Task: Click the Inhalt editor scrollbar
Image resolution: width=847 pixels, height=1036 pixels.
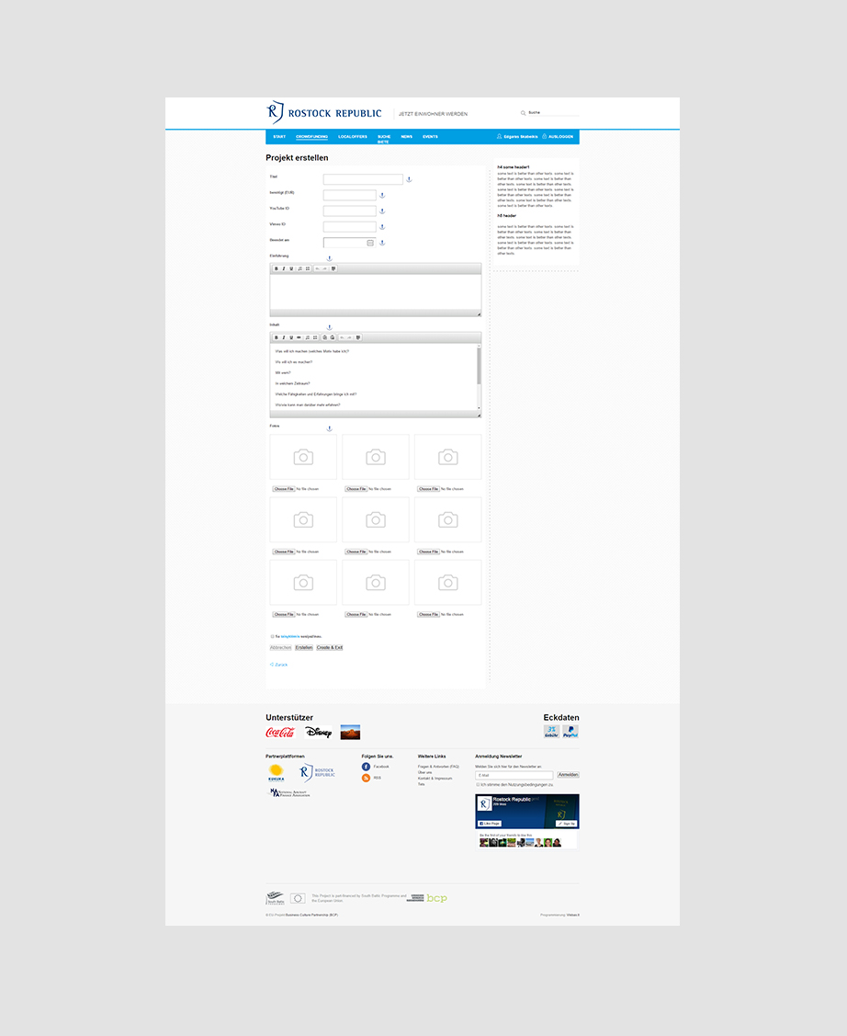Action: click(x=479, y=365)
